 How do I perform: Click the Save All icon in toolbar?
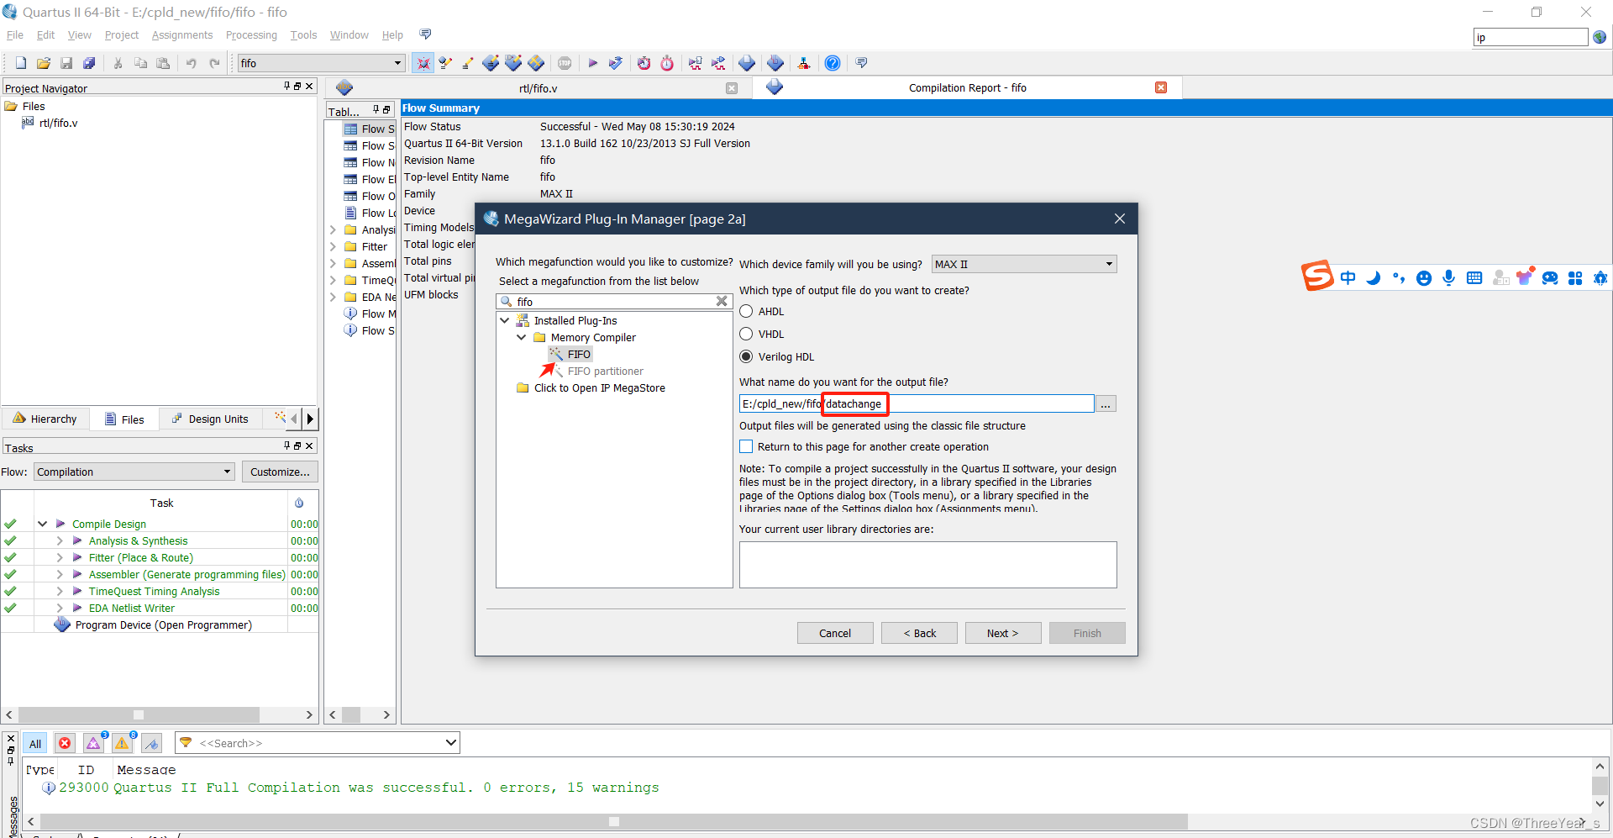89,63
